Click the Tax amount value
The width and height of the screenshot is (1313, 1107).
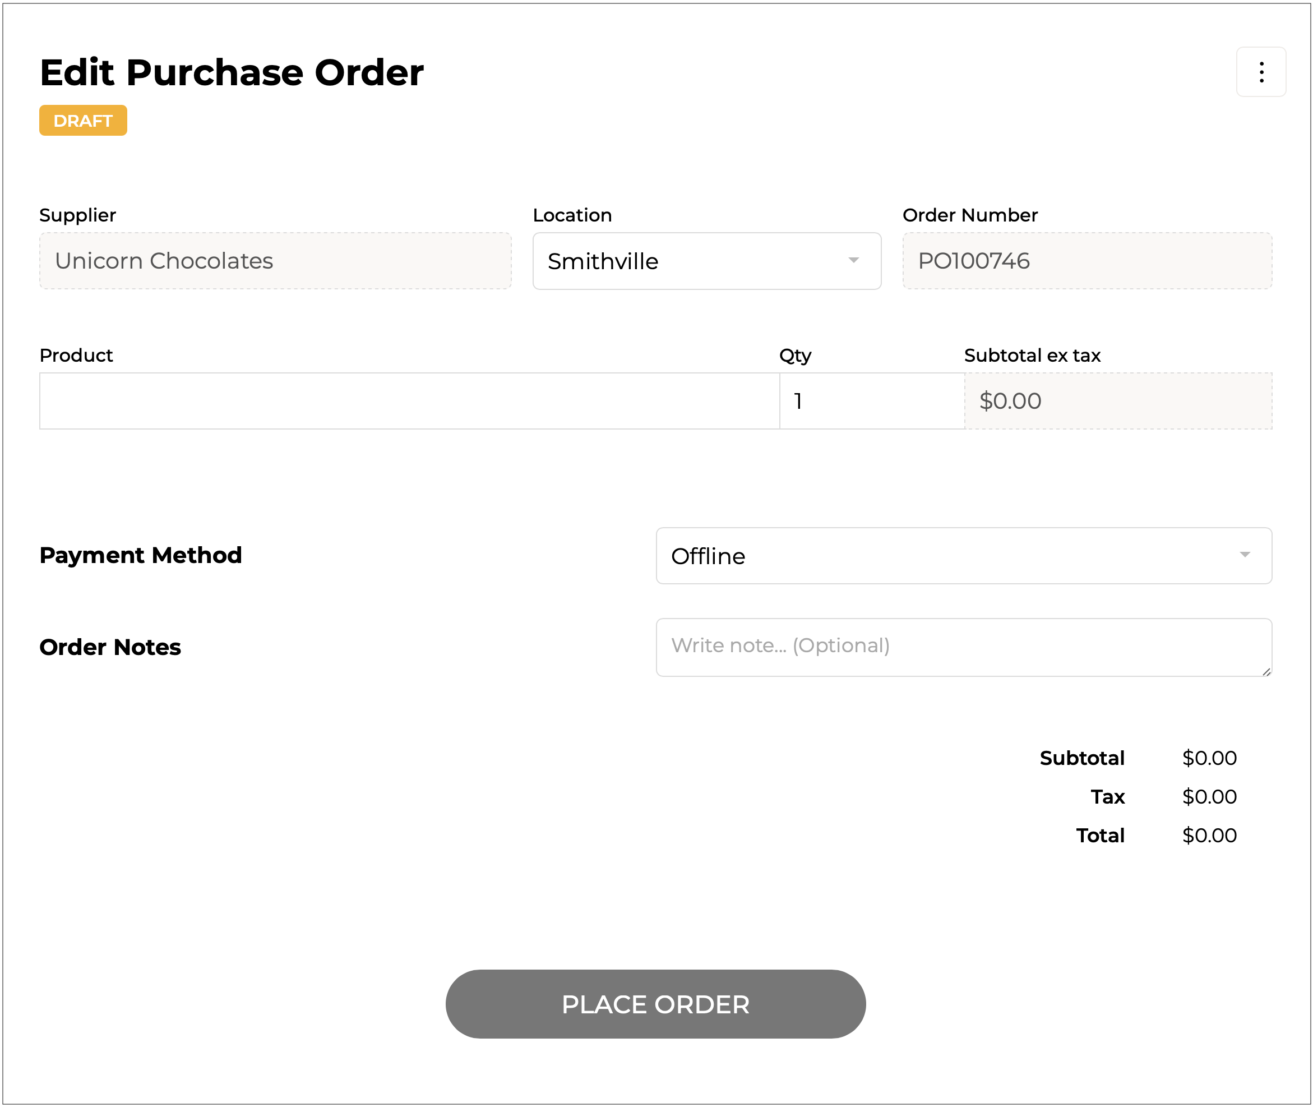[x=1209, y=796]
